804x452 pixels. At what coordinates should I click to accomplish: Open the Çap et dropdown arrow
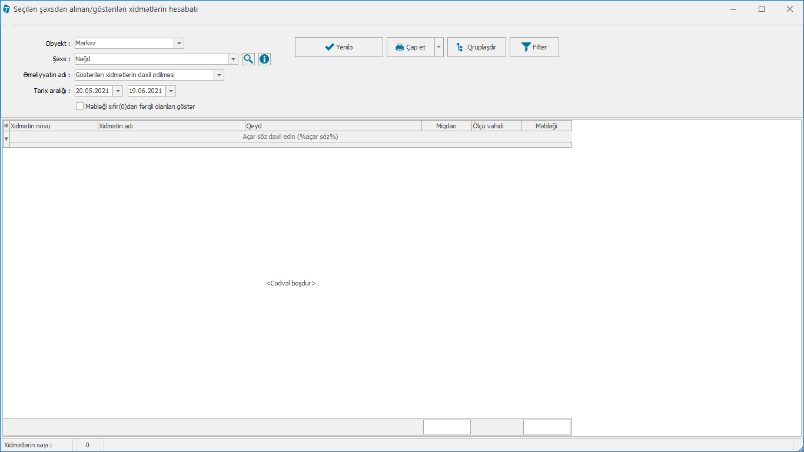(x=439, y=47)
